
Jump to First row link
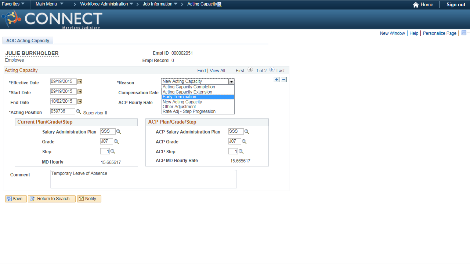click(x=240, y=71)
